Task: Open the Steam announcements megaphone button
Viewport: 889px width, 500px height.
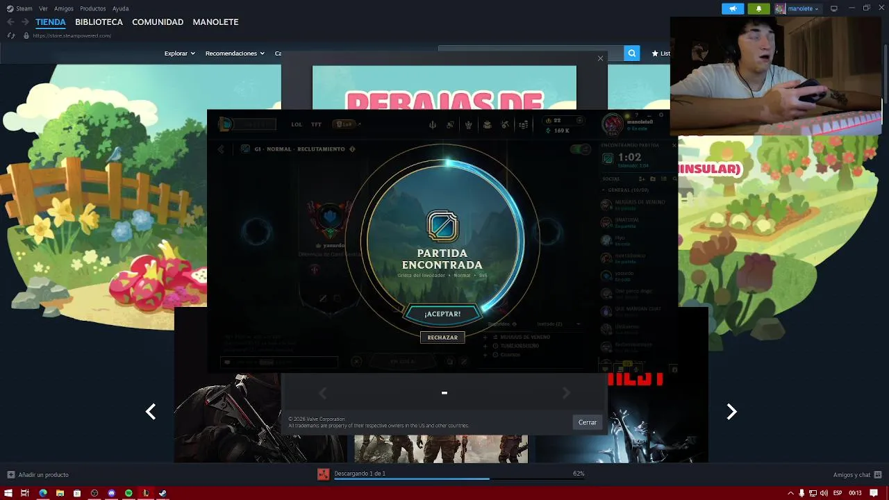Action: tap(733, 8)
